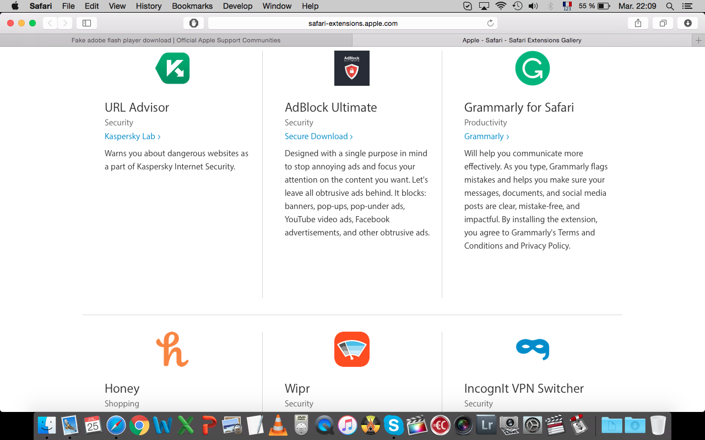Click the AdBlock Ultimate shield icon
705x440 pixels.
pyautogui.click(x=352, y=68)
